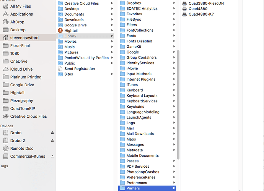Expand the Preferences folder arrow
The height and width of the screenshot is (191, 264).
[x=174, y=183]
